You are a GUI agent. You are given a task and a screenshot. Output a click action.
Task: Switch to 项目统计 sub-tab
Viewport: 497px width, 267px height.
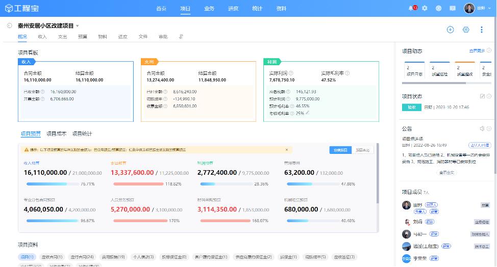coord(82,134)
